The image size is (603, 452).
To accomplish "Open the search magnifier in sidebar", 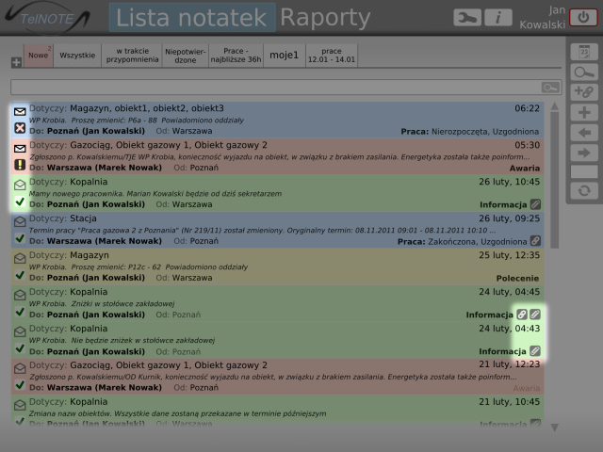I will tap(584, 72).
